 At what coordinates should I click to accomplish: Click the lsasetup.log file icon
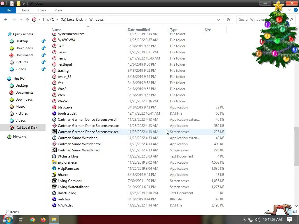[x=54, y=193]
